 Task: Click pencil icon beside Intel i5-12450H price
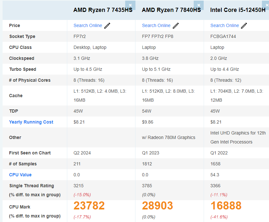pos(244,26)
